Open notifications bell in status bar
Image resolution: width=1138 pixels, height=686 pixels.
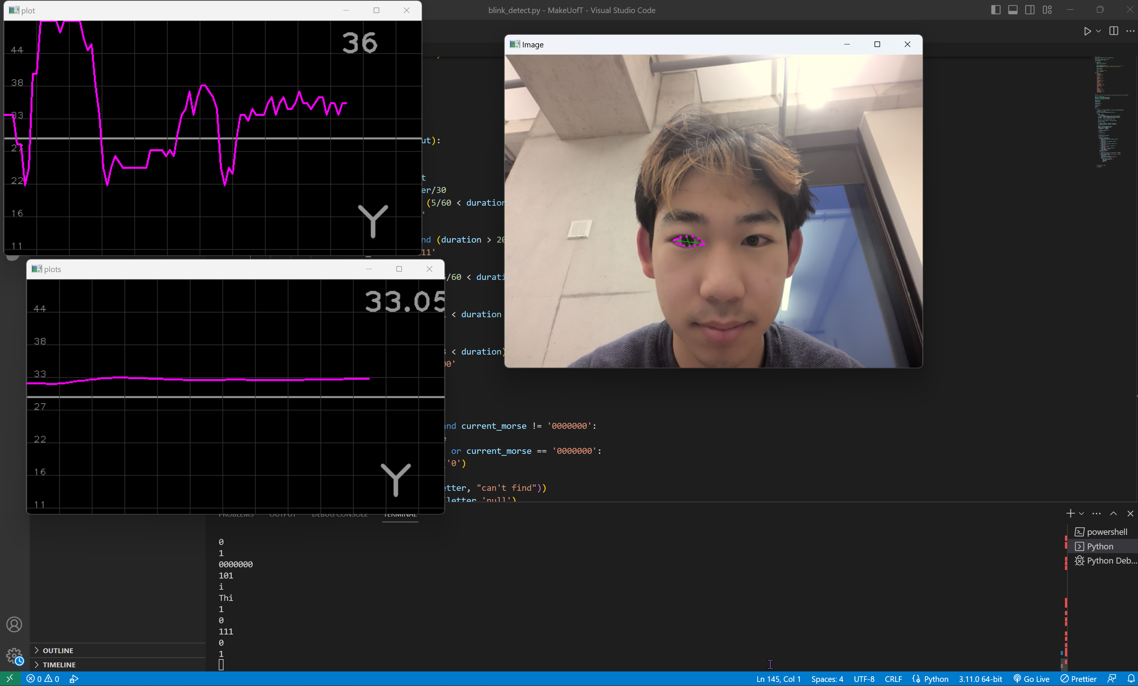tap(1131, 679)
